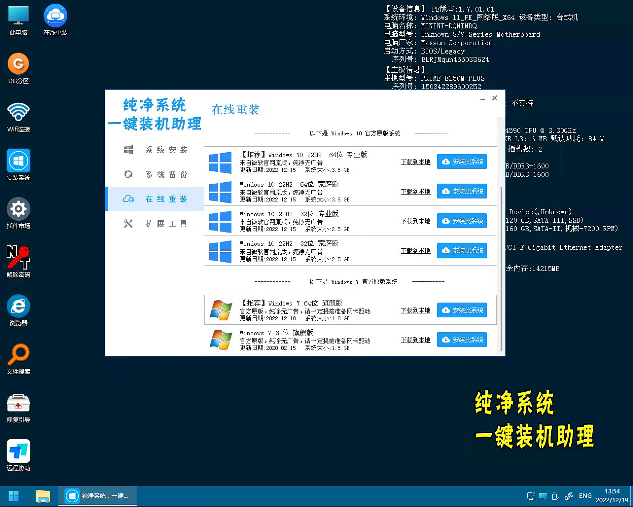Select the 系统安装 sidebar item

click(155, 150)
